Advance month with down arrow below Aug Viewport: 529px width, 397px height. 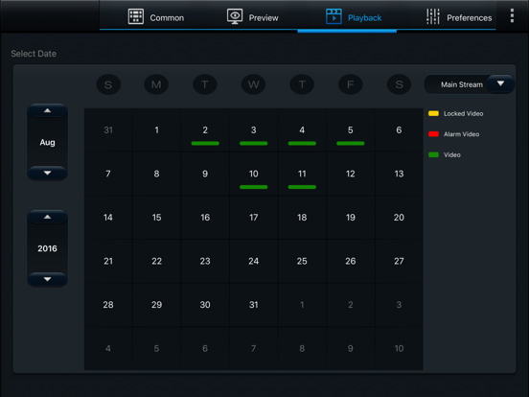pyautogui.click(x=47, y=173)
